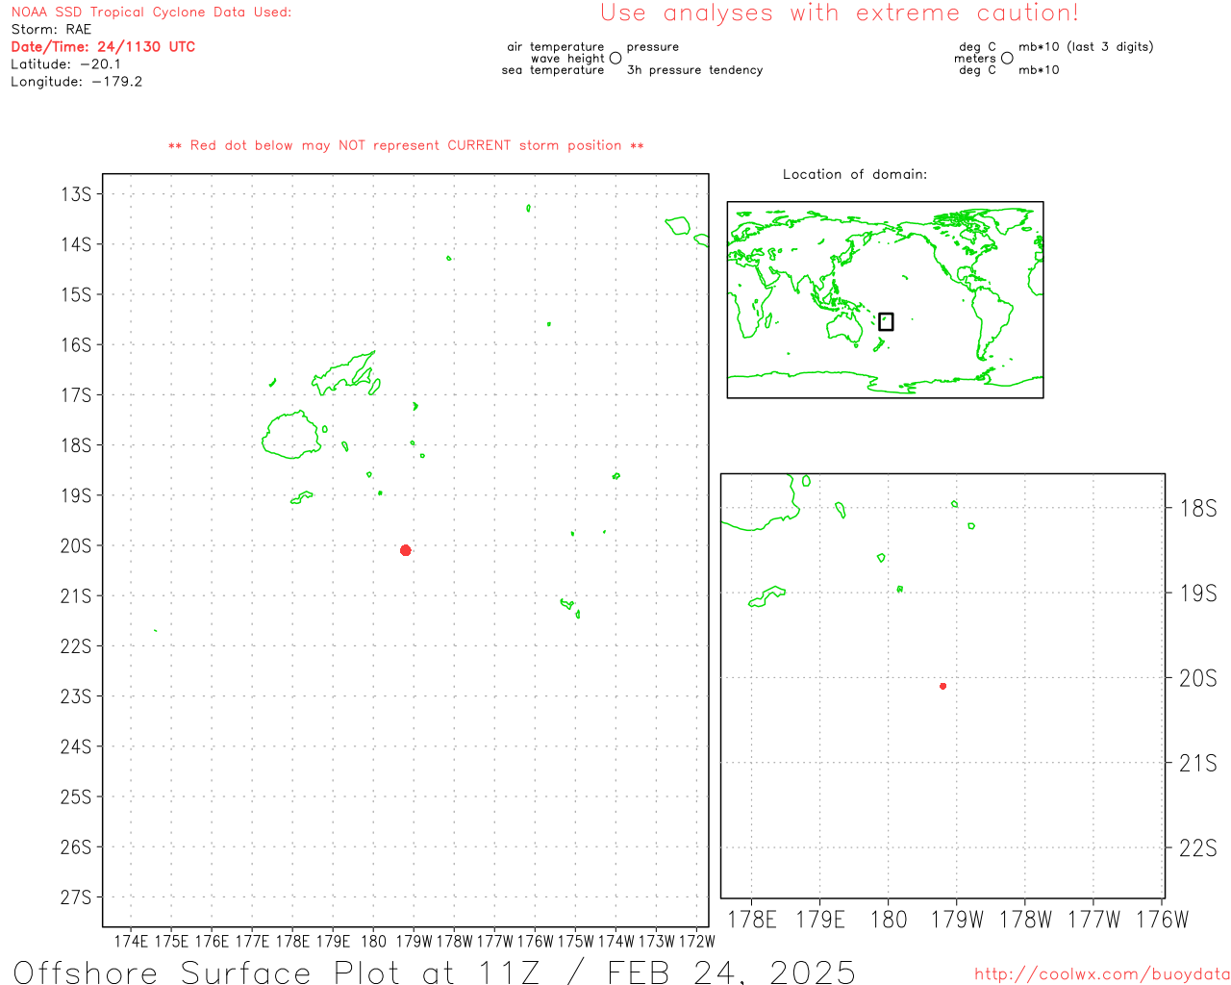Click the '24S' latitude label on main map

[x=76, y=746]
